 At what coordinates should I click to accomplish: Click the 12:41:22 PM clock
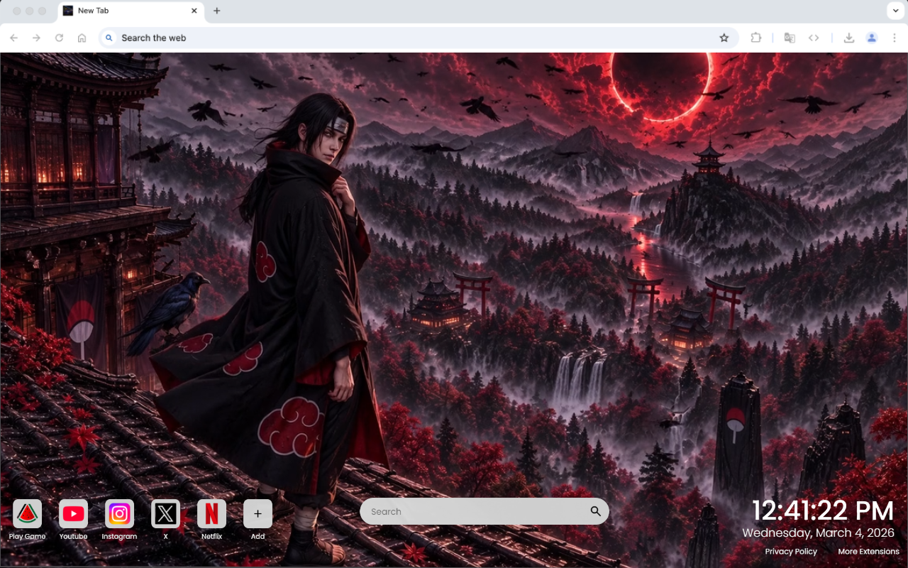point(822,511)
